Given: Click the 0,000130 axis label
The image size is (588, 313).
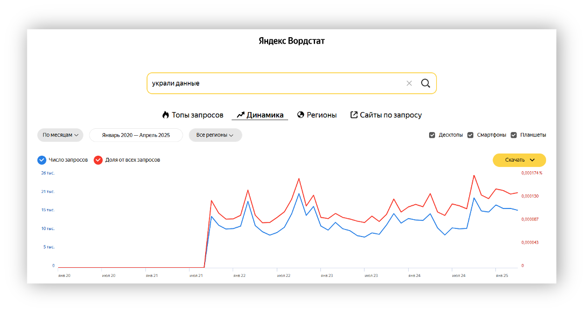Looking at the screenshot, I should 530,196.
